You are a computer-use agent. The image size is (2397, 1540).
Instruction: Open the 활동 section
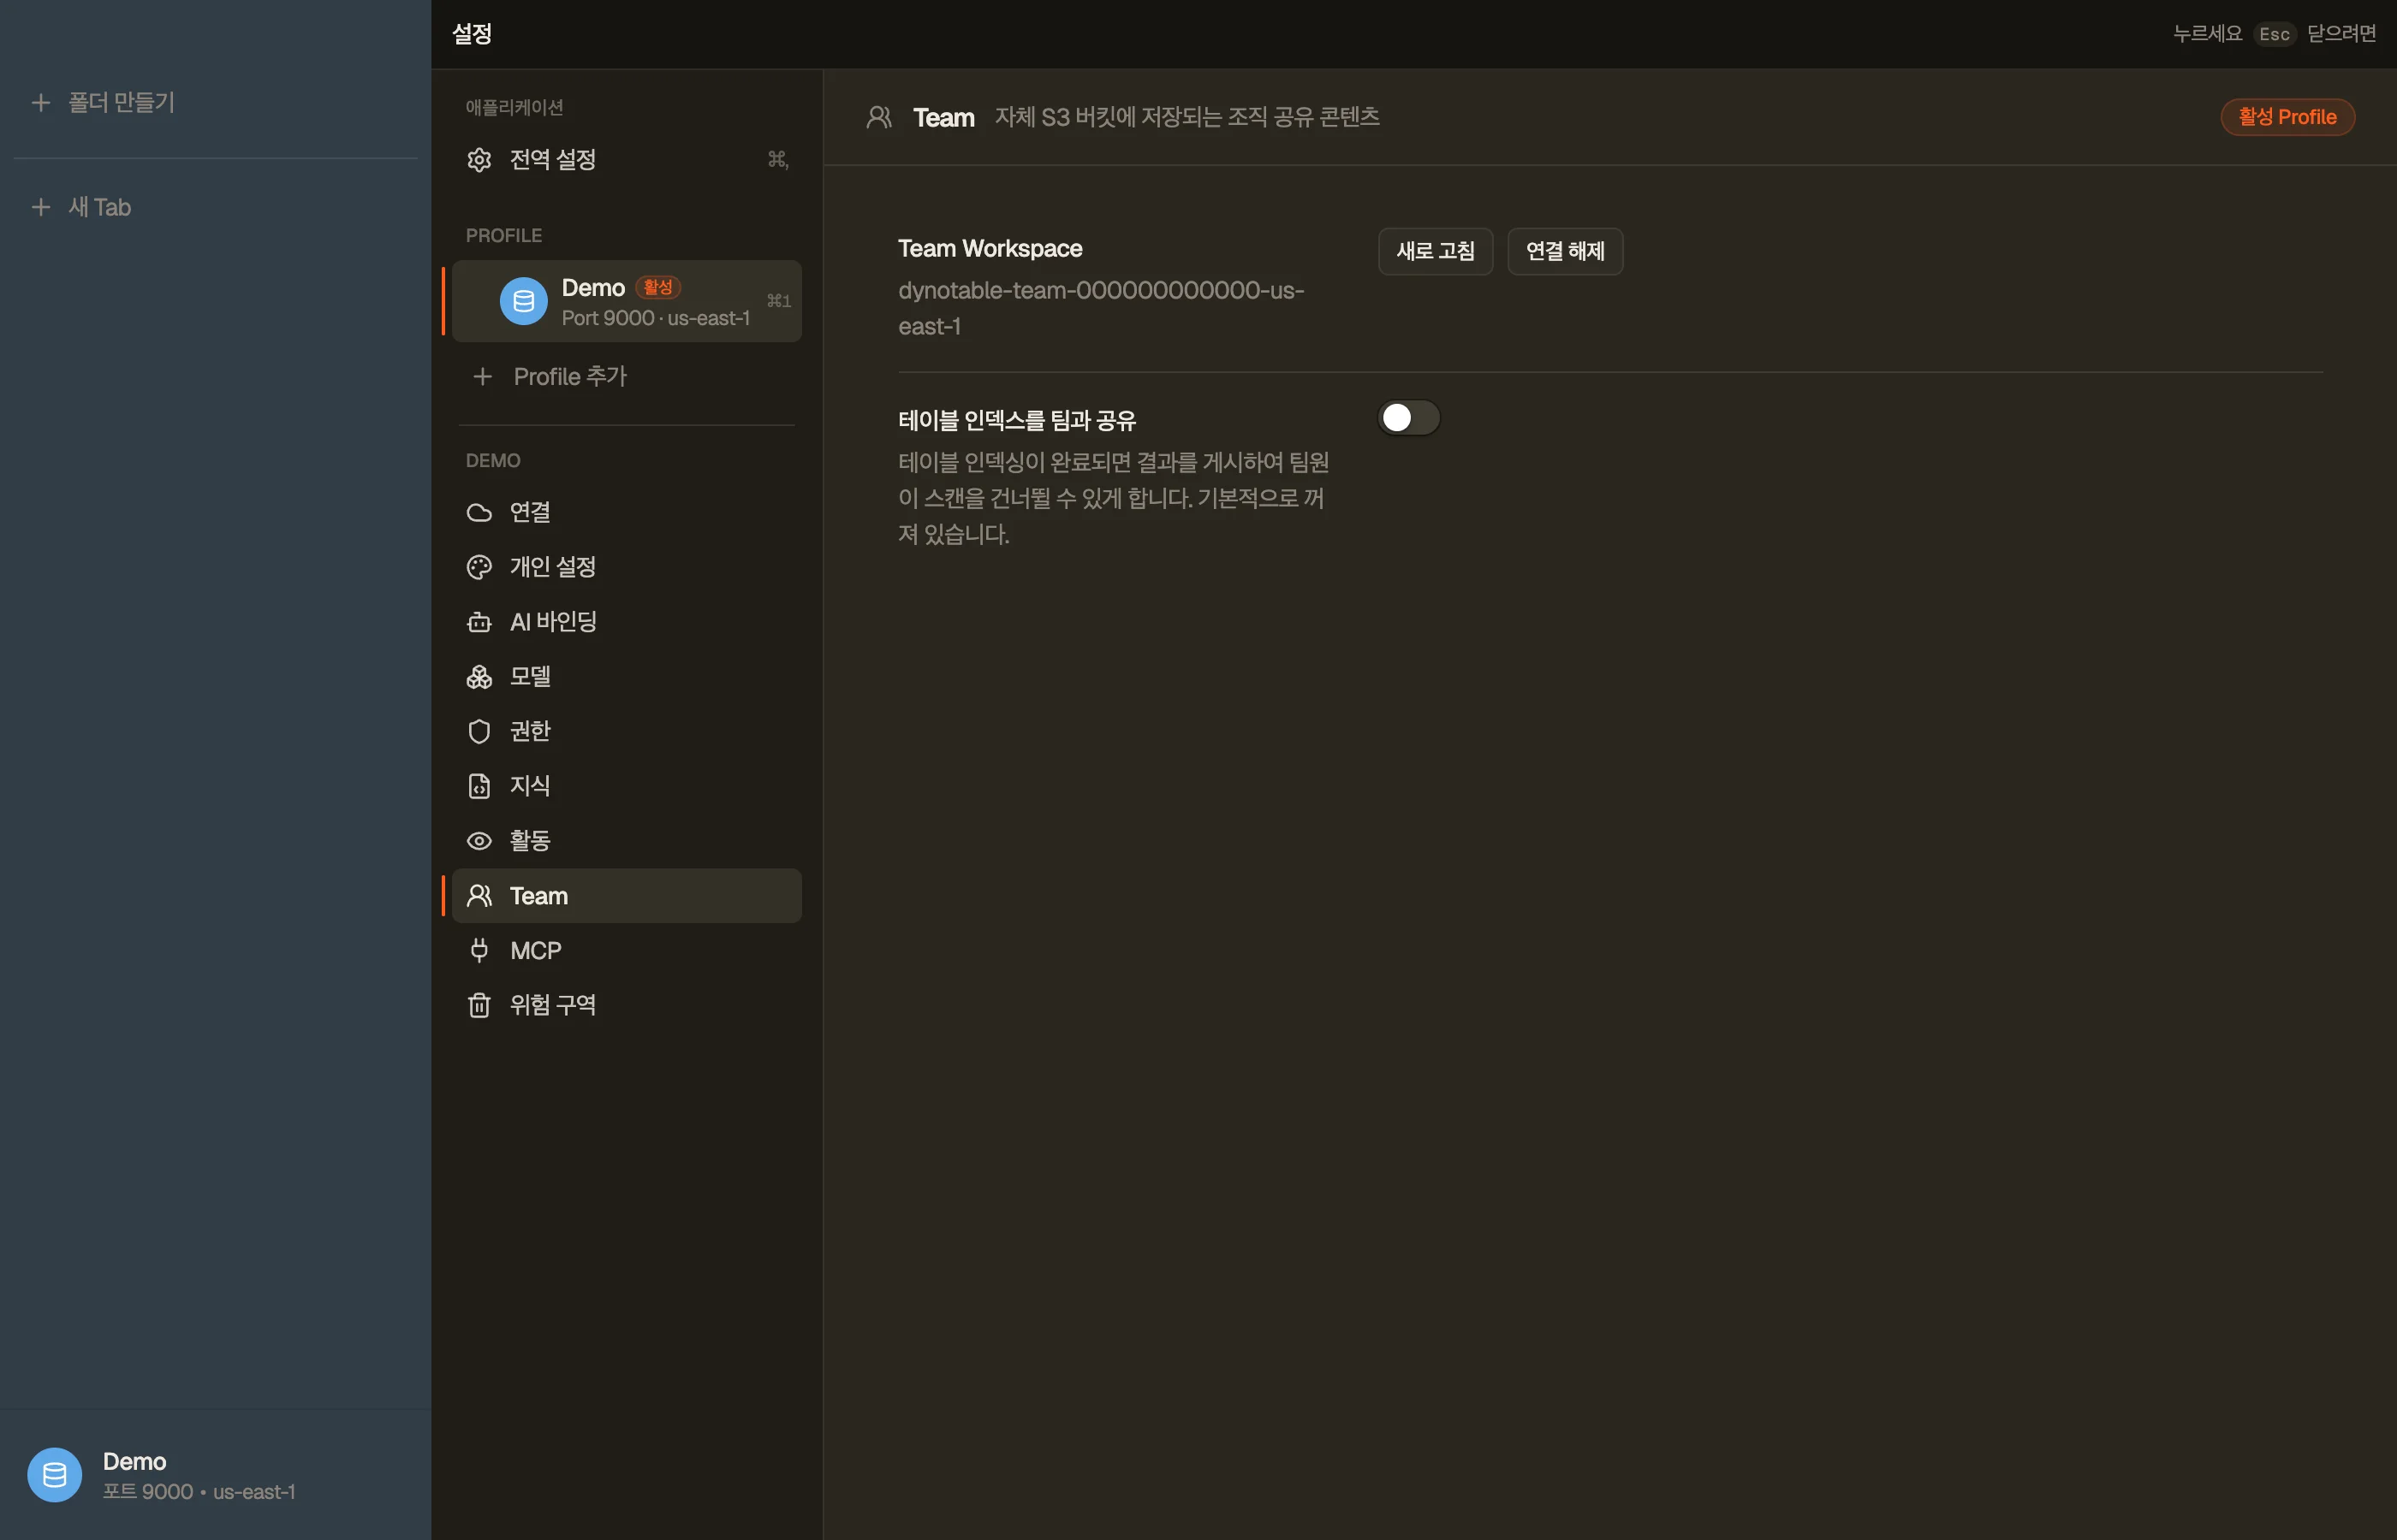[x=627, y=841]
